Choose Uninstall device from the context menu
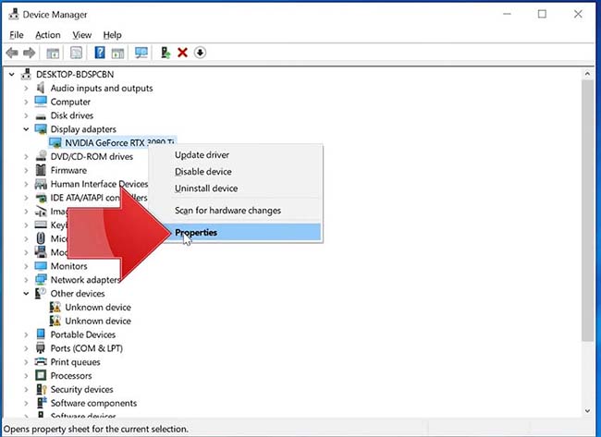 pos(236,188)
